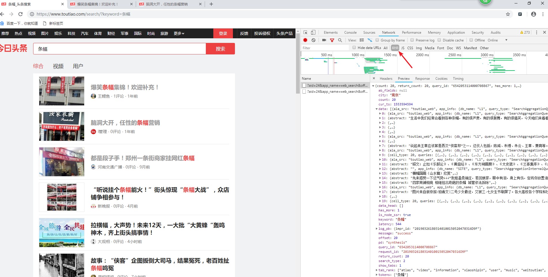548x277 pixels.
Task: Filter requests by XHR type
Action: coord(395,48)
